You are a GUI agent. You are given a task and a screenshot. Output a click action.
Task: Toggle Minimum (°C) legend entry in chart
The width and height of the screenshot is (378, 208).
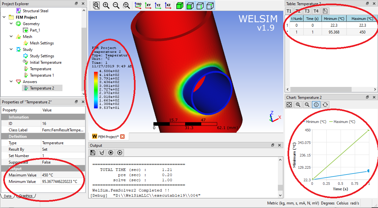tap(314, 122)
